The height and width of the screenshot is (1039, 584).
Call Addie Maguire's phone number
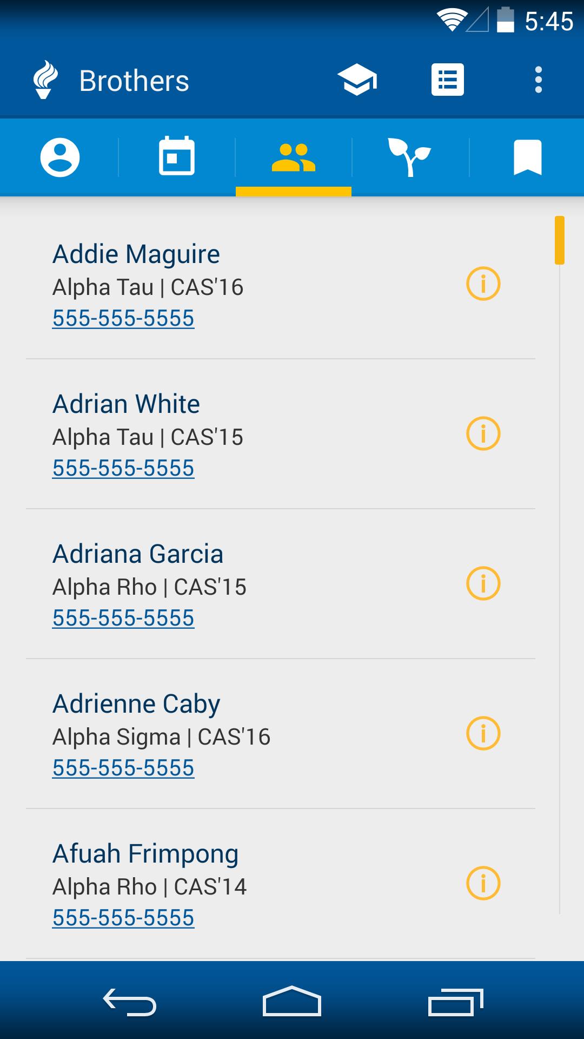(123, 318)
